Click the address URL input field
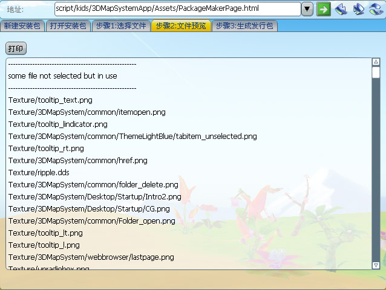 tap(177, 9)
